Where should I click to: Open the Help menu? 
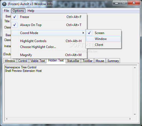(x=31, y=11)
